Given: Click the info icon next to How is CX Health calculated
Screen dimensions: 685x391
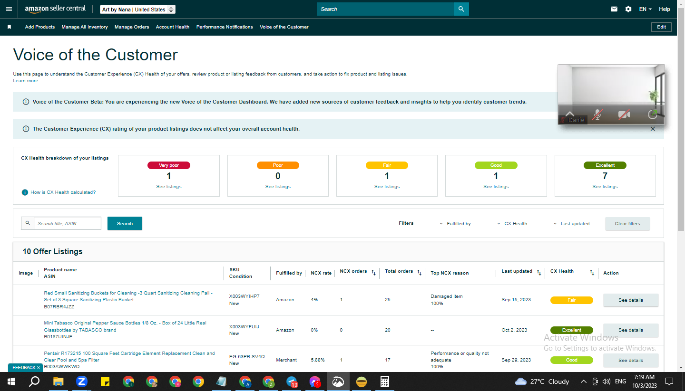Looking at the screenshot, I should tap(25, 192).
